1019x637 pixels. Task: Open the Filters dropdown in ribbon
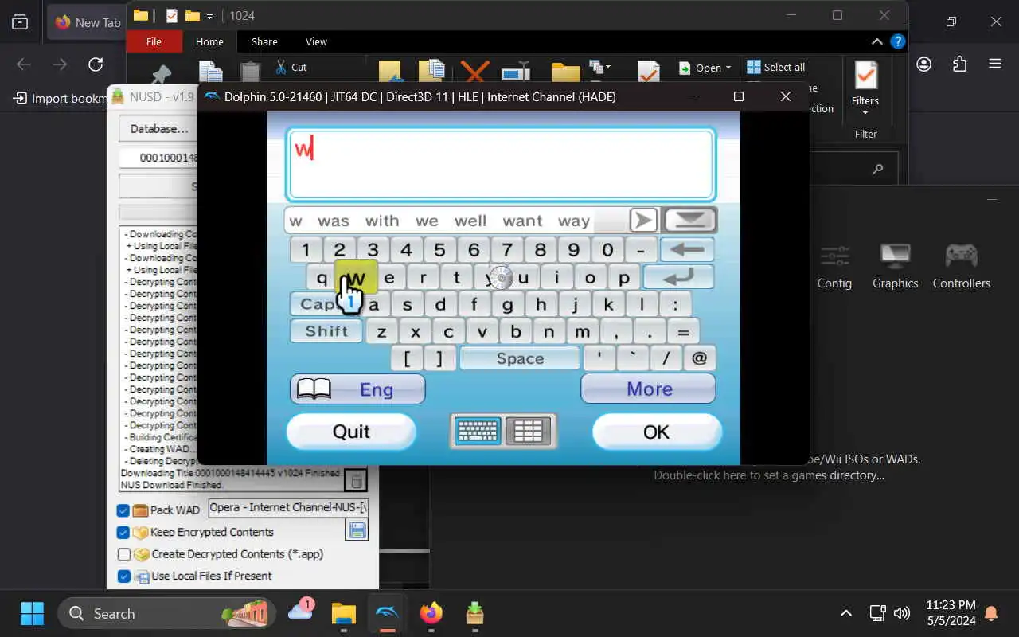click(x=865, y=88)
